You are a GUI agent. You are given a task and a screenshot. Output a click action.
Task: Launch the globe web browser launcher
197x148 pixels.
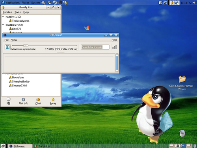(49, 3)
